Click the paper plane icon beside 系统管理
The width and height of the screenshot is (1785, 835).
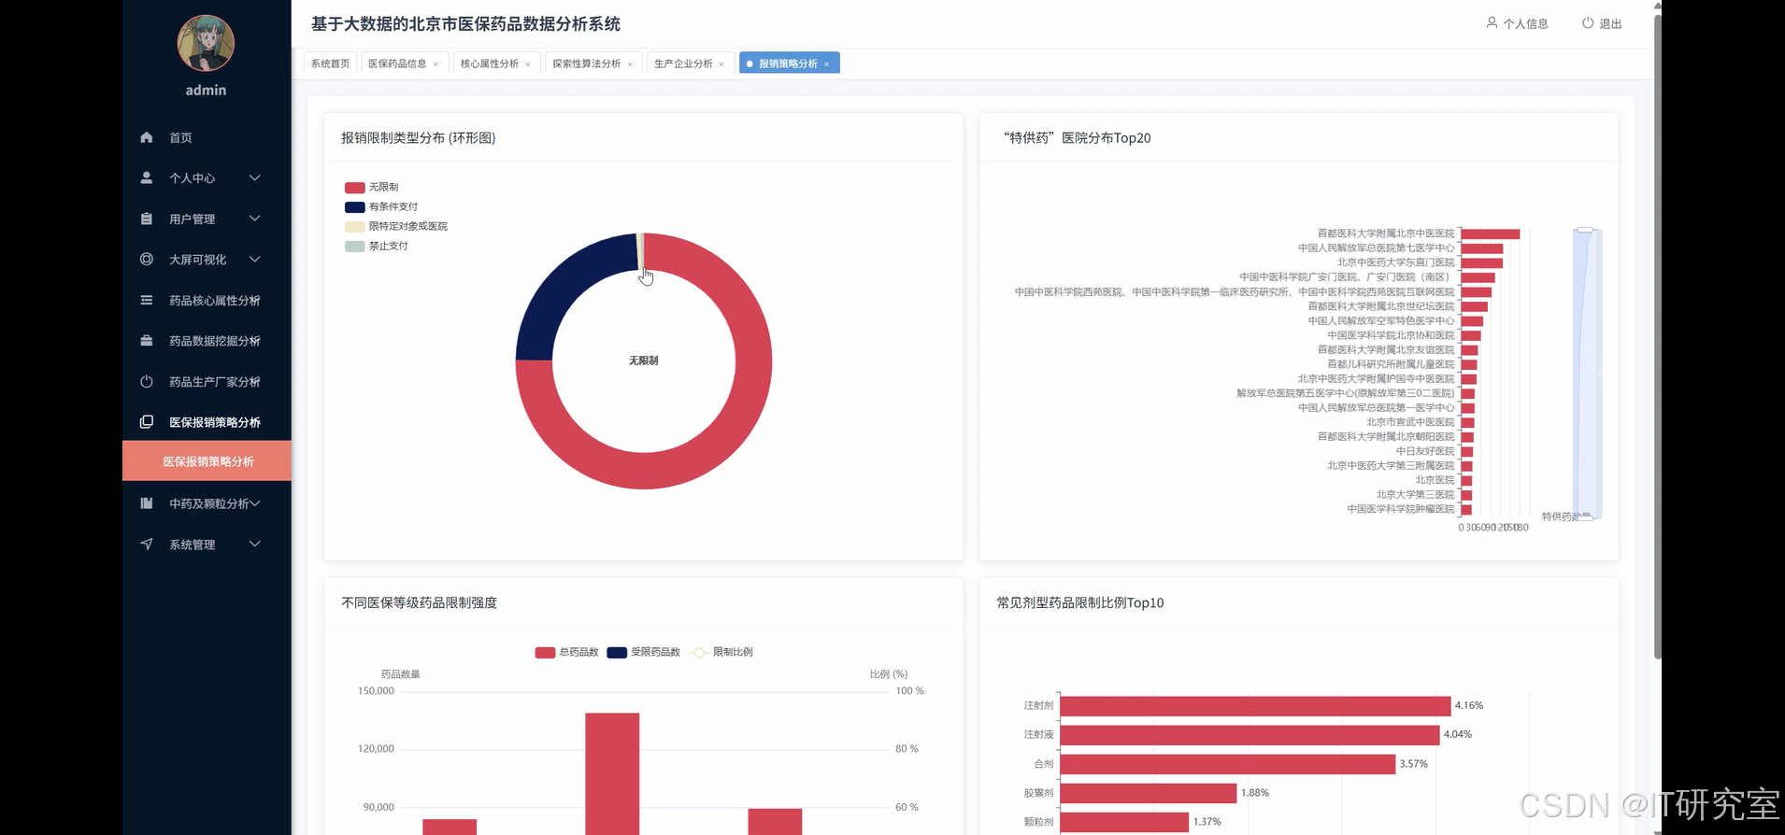tap(146, 544)
